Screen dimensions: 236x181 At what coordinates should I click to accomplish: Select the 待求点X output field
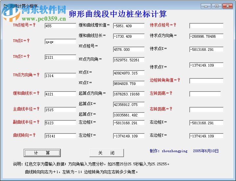(x=206, y=50)
